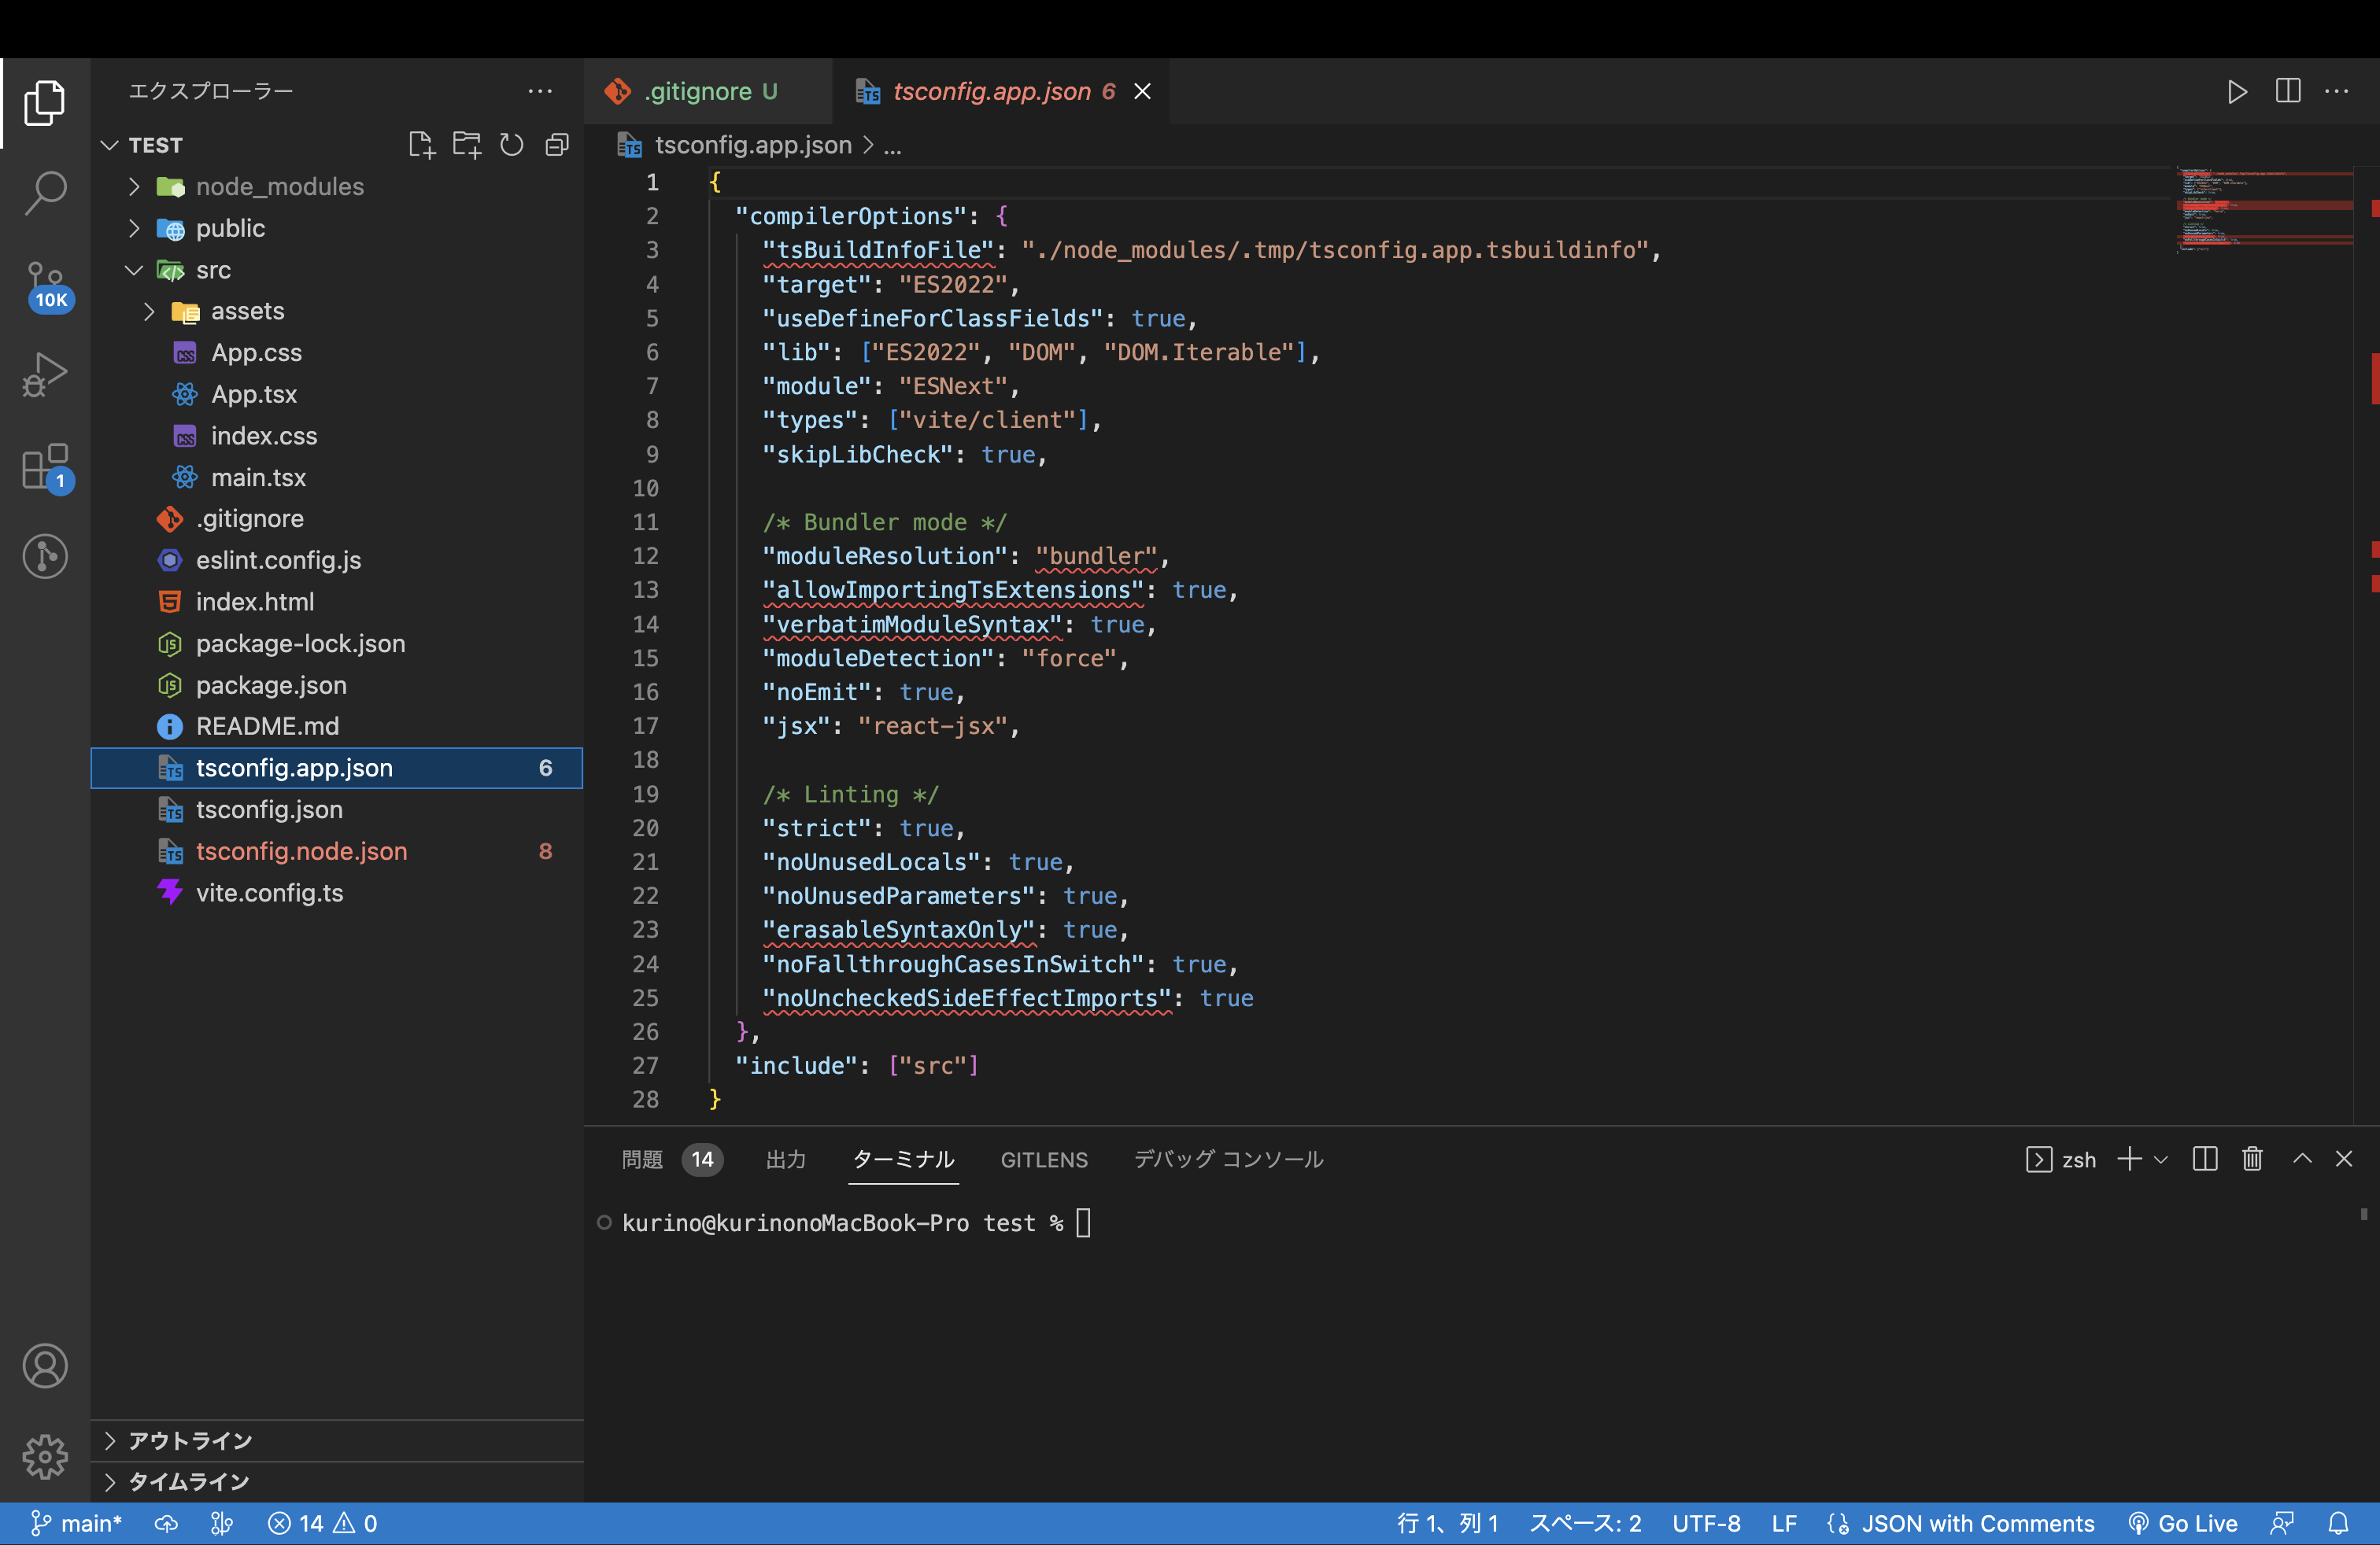The width and height of the screenshot is (2380, 1545).
Task: Switch to the .gitignore editor tab
Action: (708, 91)
